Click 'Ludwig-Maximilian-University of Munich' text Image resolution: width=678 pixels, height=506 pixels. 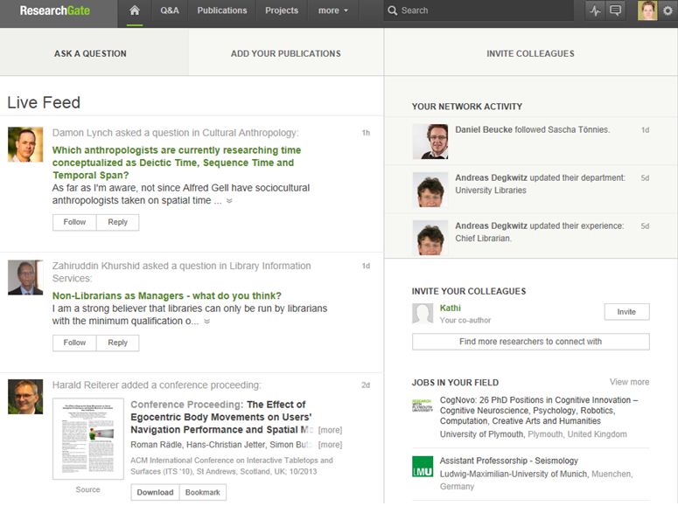click(x=514, y=474)
